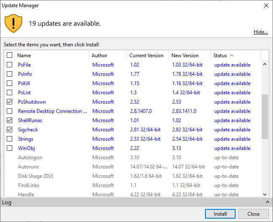Click the Hide... link
The width and height of the screenshot is (273, 222).
(261, 32)
